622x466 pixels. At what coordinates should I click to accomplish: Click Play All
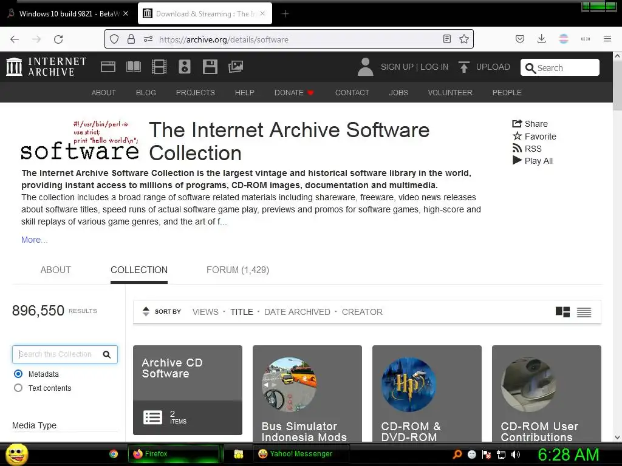coord(532,161)
